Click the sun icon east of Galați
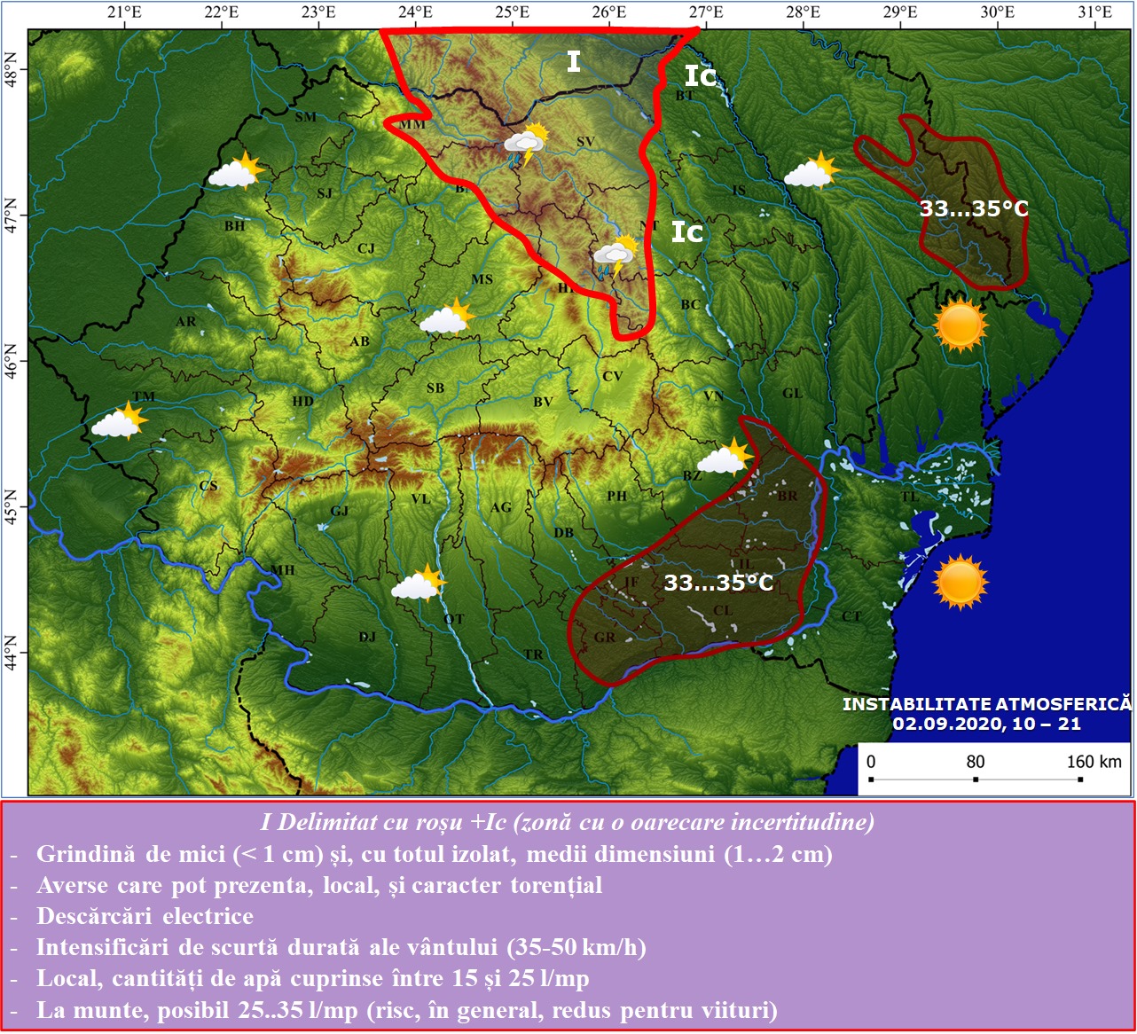Image resolution: width=1137 pixels, height=1034 pixels. 961,325
